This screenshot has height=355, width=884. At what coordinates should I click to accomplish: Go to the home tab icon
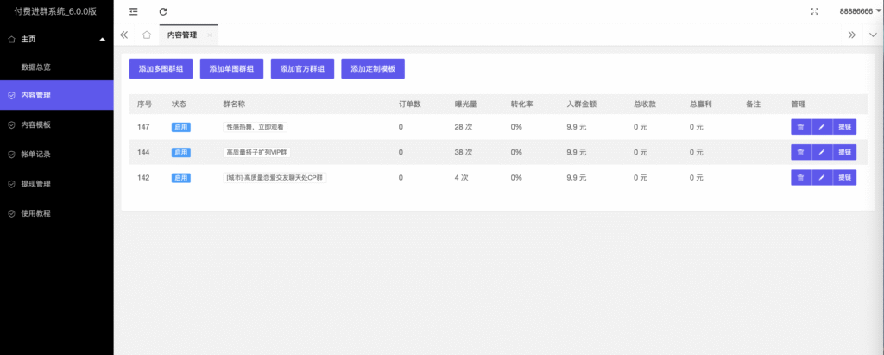click(x=147, y=35)
